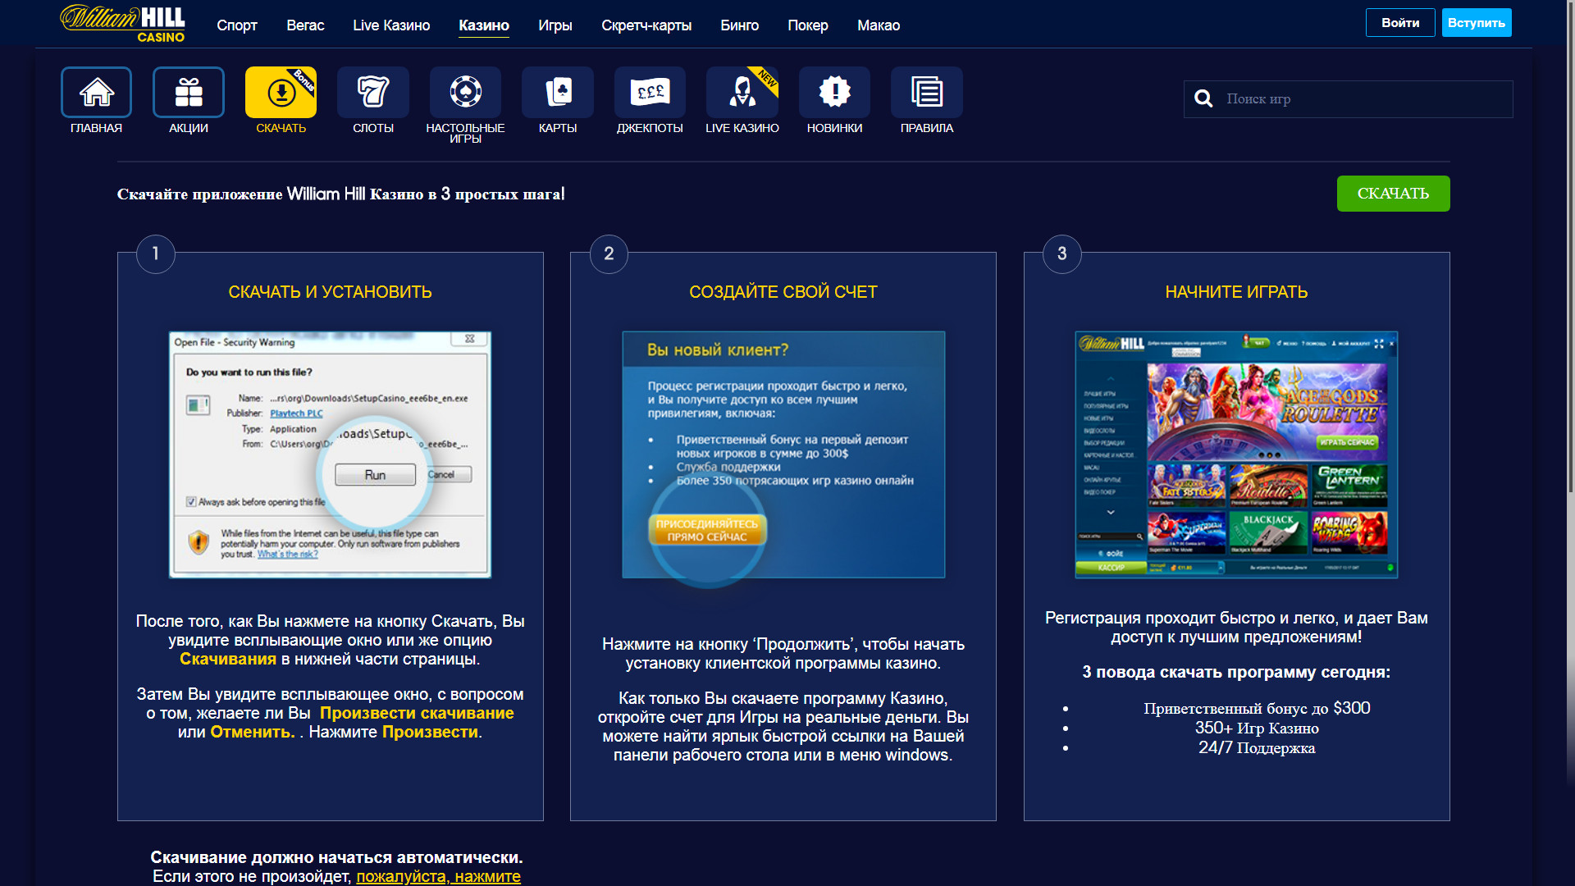Follow the 'пожалуйста, нажмите' link
The height and width of the screenshot is (886, 1575).
pyautogui.click(x=438, y=876)
